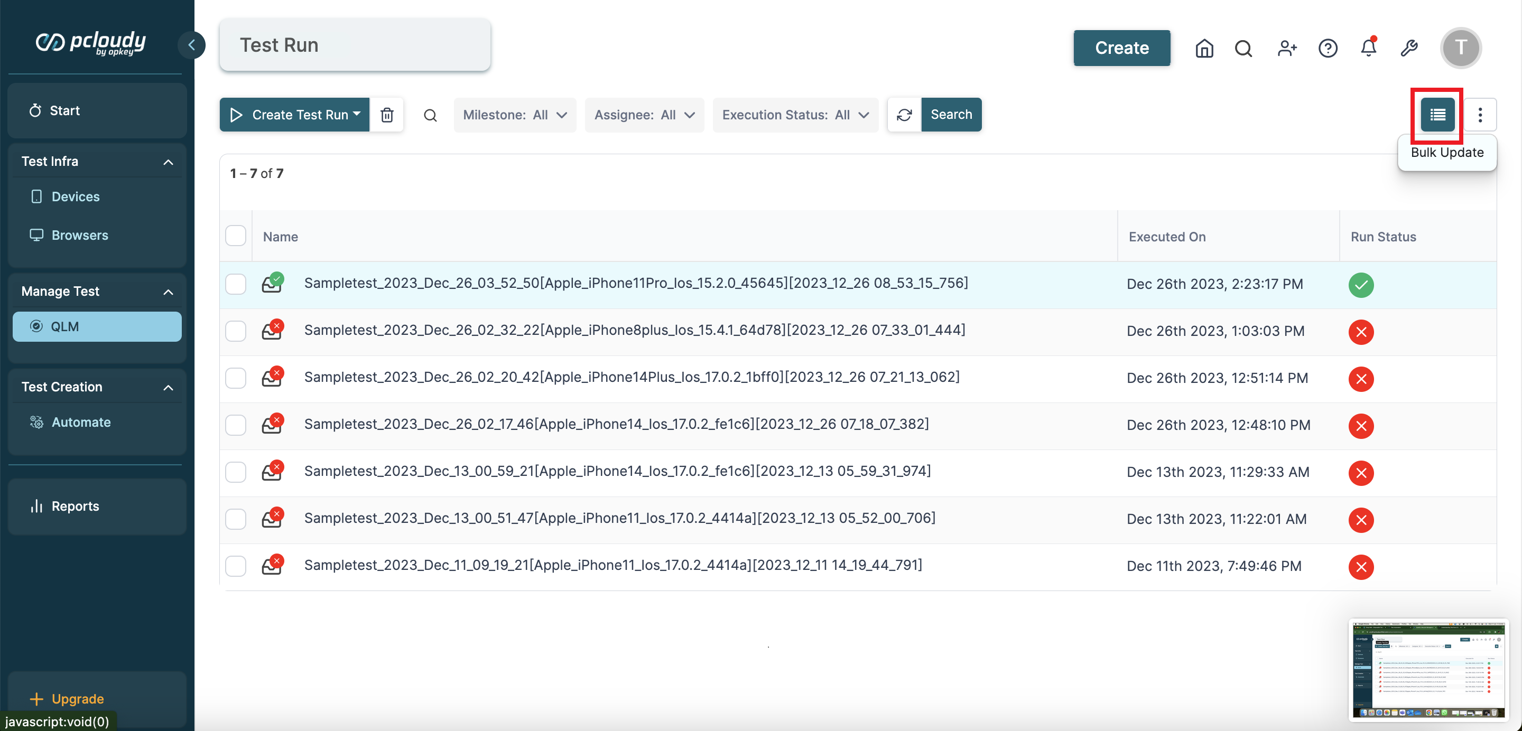Click failed status icon for 11:29:33 AM run
This screenshot has height=731, width=1522.
pos(1361,473)
